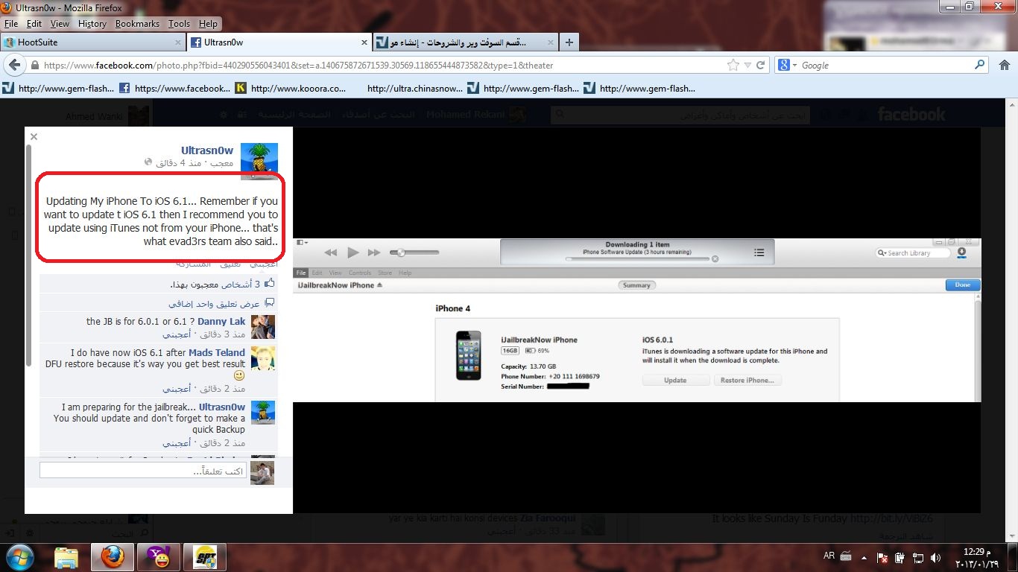Screen dimensions: 1018x572
Task: Click the Firefox address bar URL
Action: pos(298,66)
